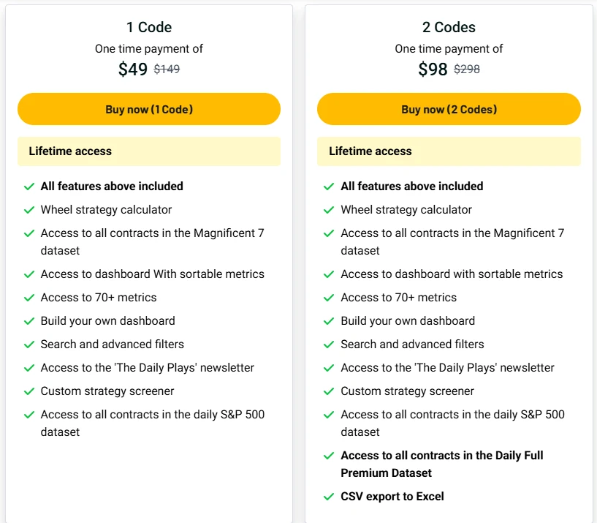597x523 pixels.
Task: Click the $49 price in 1 Code plan
Action: (132, 69)
